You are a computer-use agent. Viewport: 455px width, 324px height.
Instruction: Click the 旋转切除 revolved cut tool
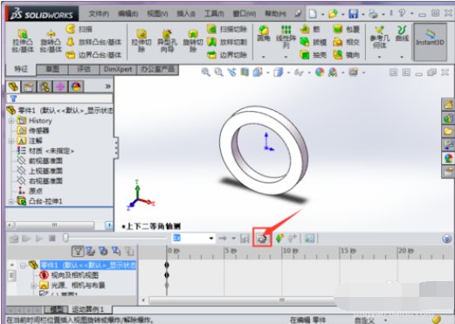click(193, 41)
